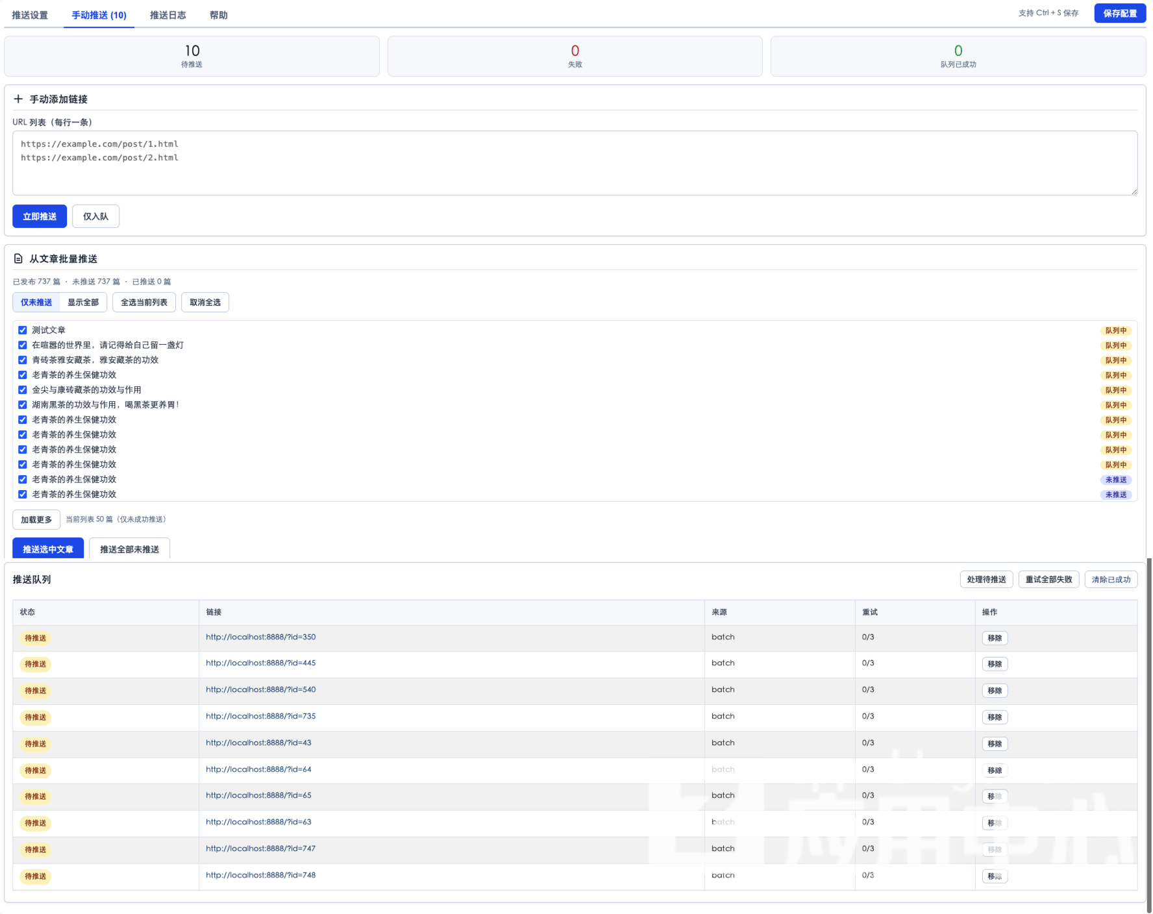Open link http://localhost:8888/?id=540
Screen dimensions: 1153x914
(x=261, y=689)
